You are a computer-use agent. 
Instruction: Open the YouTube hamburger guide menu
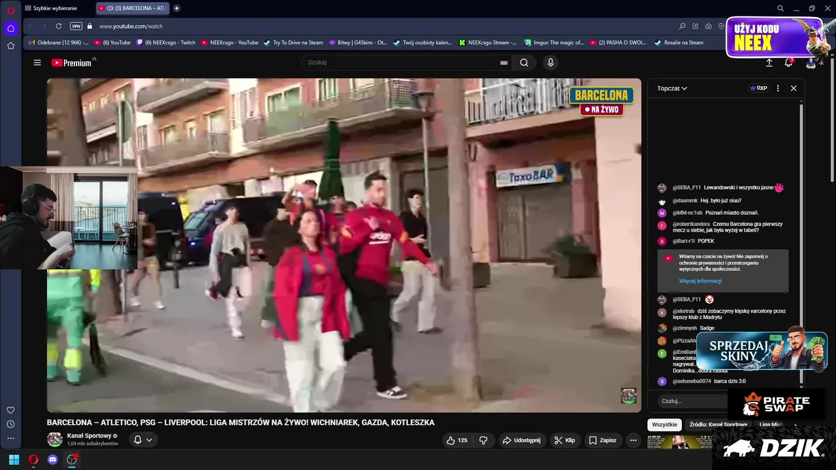click(x=37, y=63)
